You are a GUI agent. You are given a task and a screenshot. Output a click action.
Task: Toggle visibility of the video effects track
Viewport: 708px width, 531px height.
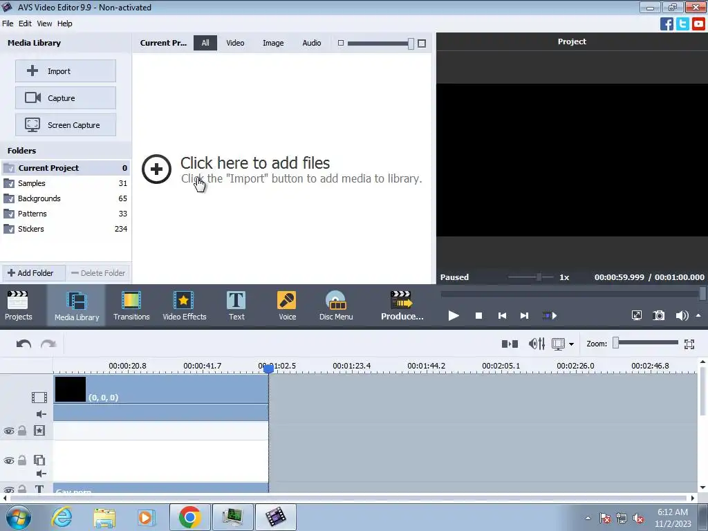pos(8,431)
